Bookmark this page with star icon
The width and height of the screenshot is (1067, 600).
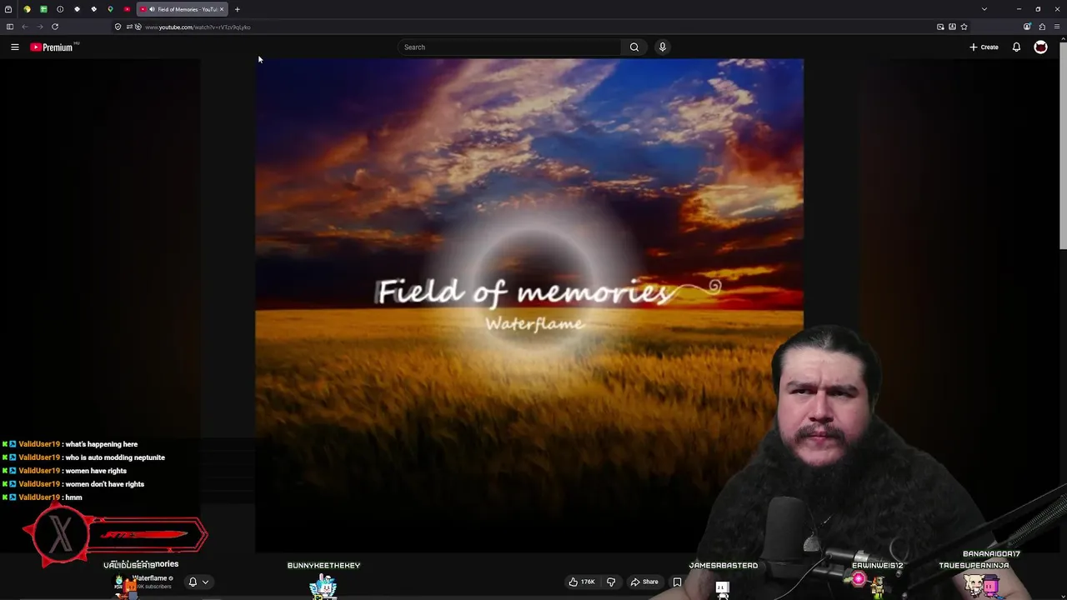tap(964, 27)
